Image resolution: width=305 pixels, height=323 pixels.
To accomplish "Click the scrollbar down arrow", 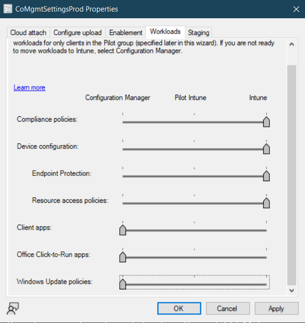I will click(x=292, y=290).
